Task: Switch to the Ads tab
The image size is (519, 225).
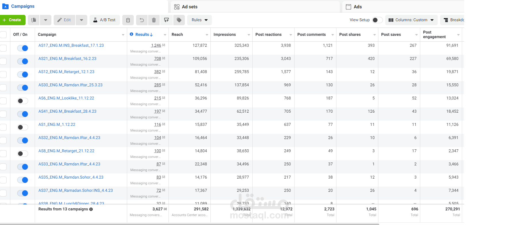Action: pyautogui.click(x=357, y=7)
